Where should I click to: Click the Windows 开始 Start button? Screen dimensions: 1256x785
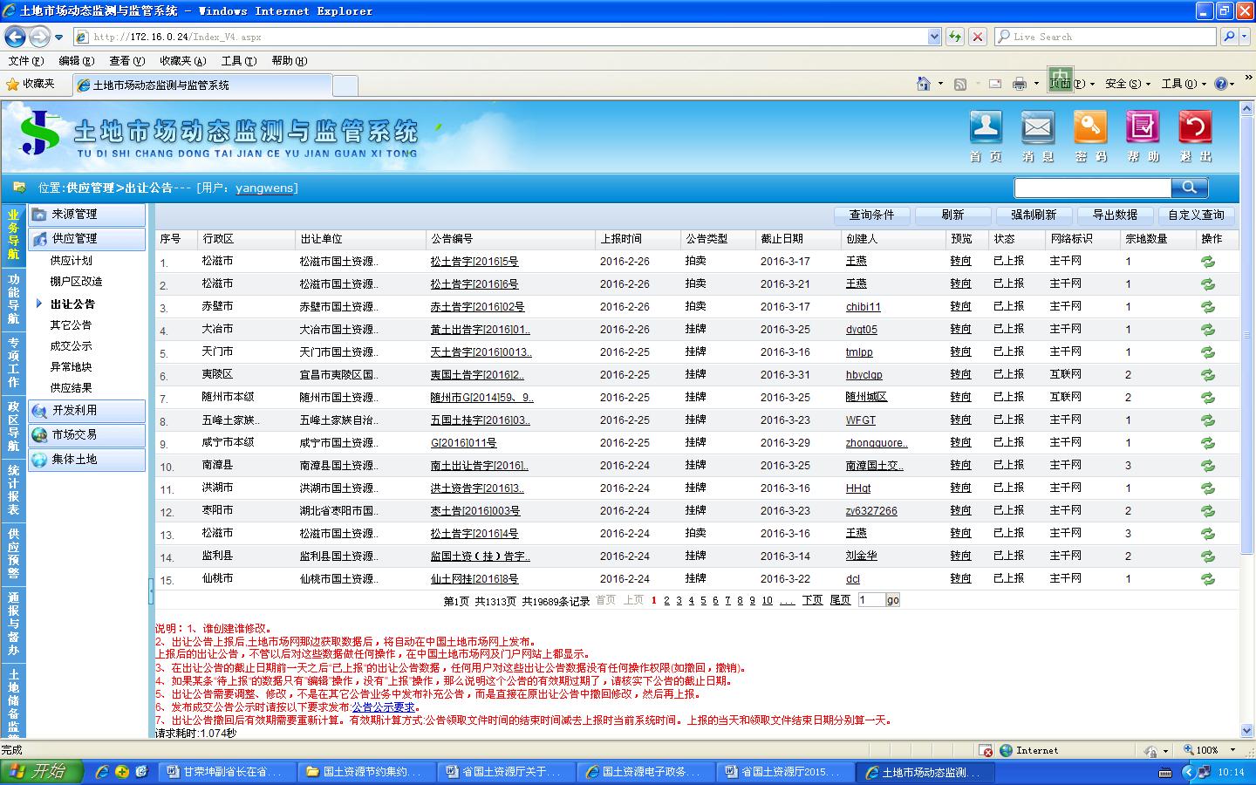(41, 772)
